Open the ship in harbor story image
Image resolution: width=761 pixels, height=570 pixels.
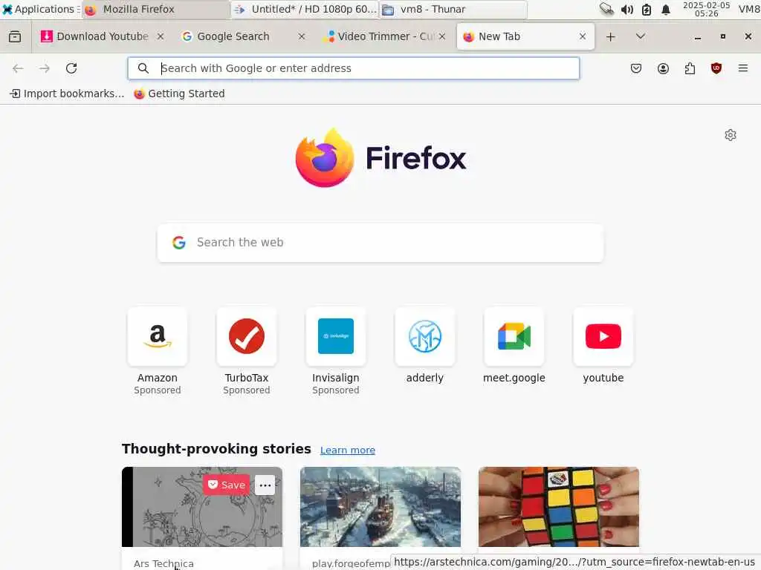click(380, 507)
